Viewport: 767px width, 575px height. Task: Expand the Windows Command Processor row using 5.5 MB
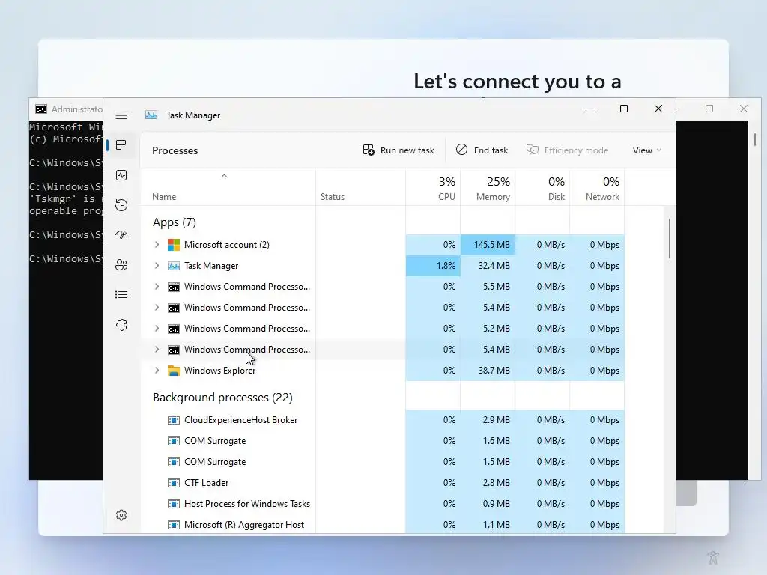[x=157, y=287]
